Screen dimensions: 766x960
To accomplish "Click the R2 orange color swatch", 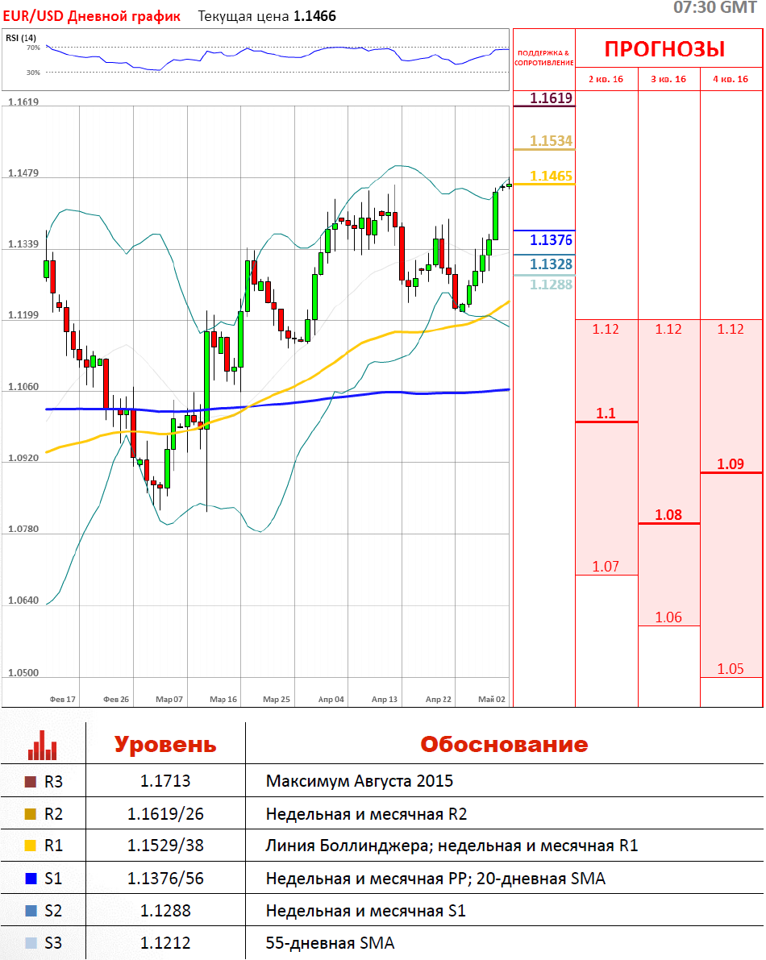I will coord(31,813).
